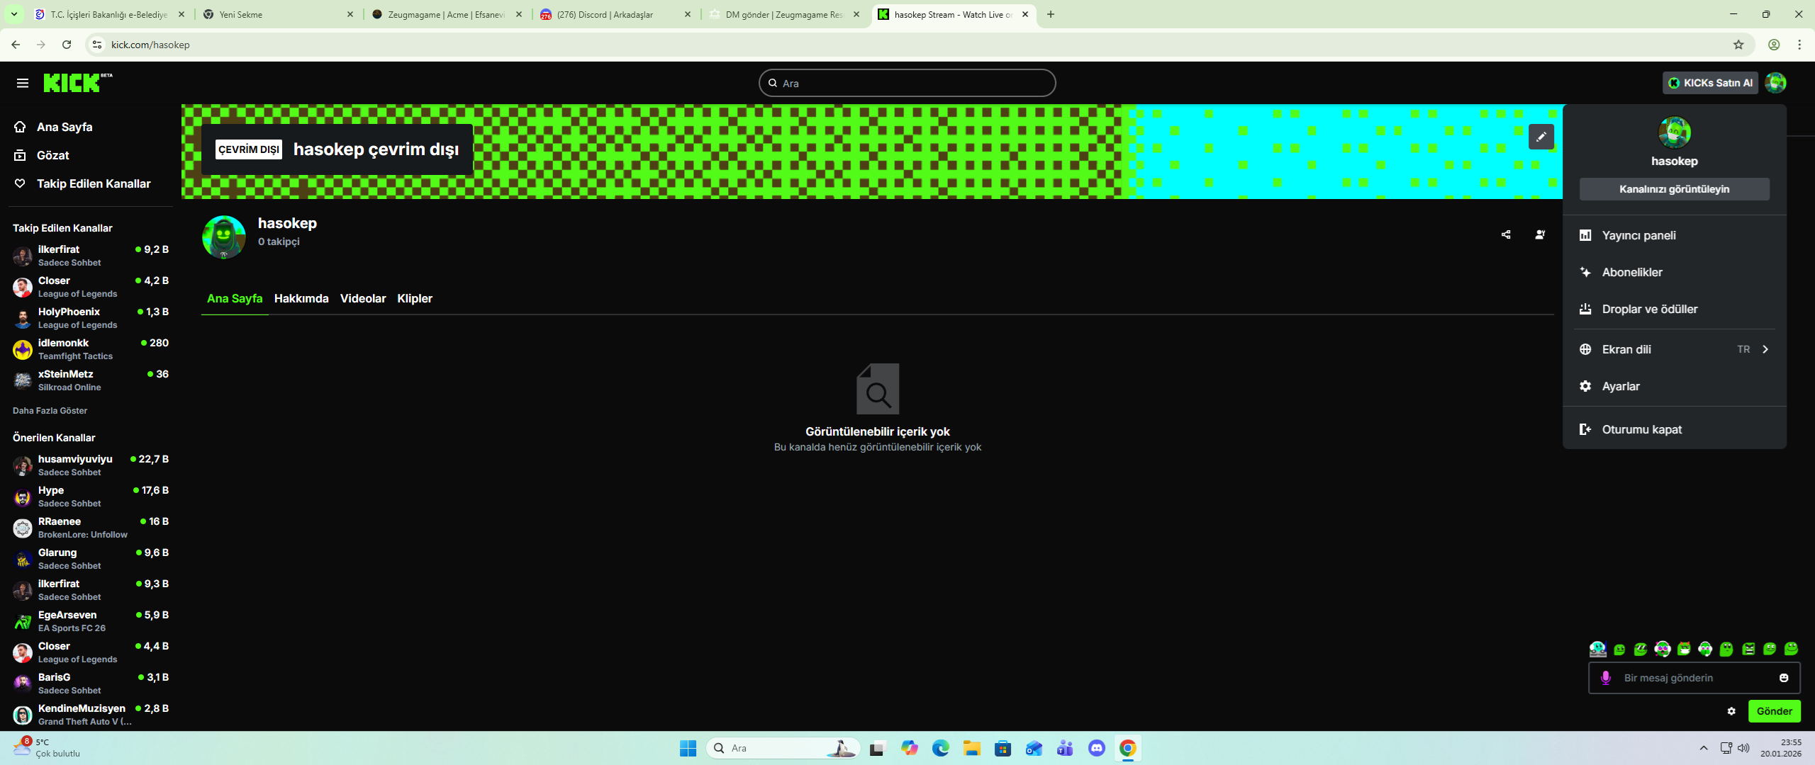
Task: Click the share channel icon
Action: (x=1506, y=234)
